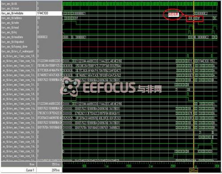Click the Cursor 1 label

[x=30, y=170]
